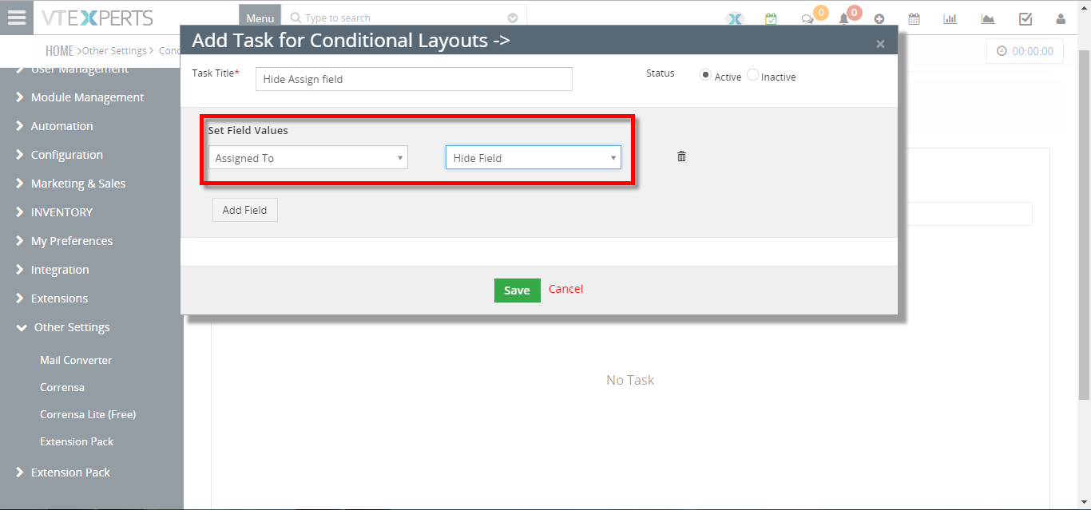
Task: Click the Type to search box
Action: 405,18
